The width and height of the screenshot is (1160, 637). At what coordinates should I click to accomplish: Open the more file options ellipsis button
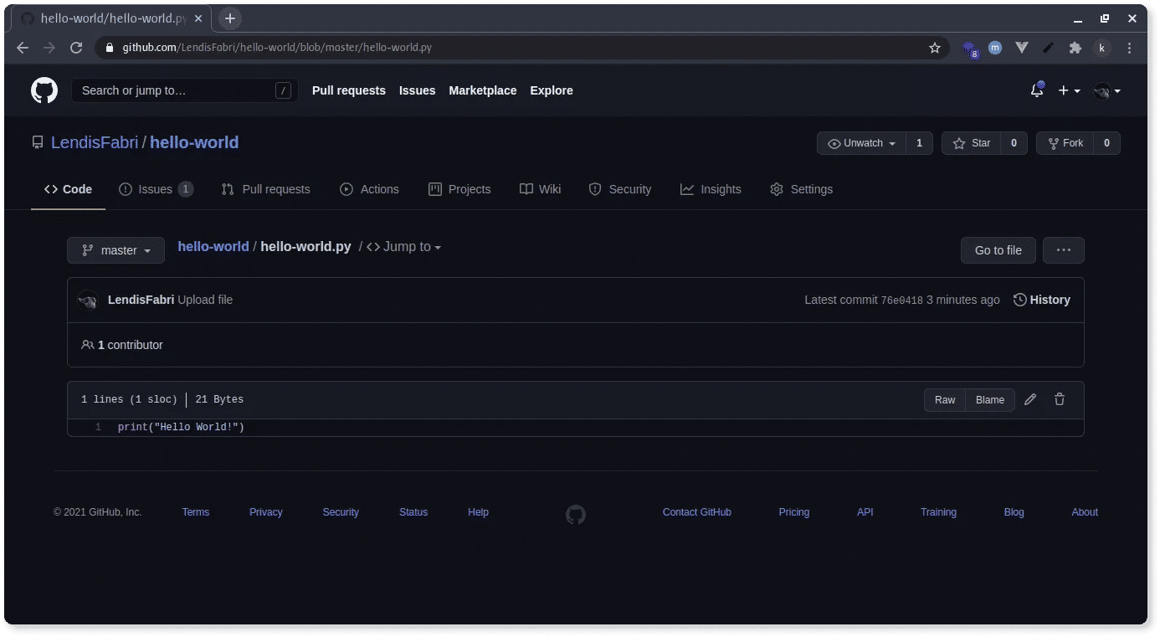point(1064,250)
